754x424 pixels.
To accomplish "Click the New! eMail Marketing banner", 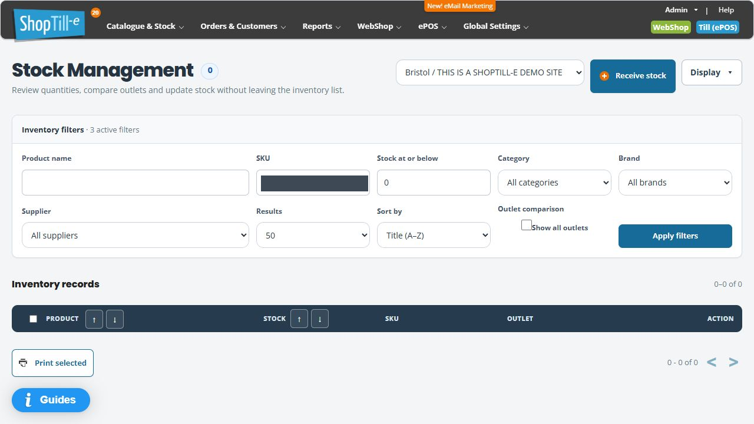I will click(460, 6).
